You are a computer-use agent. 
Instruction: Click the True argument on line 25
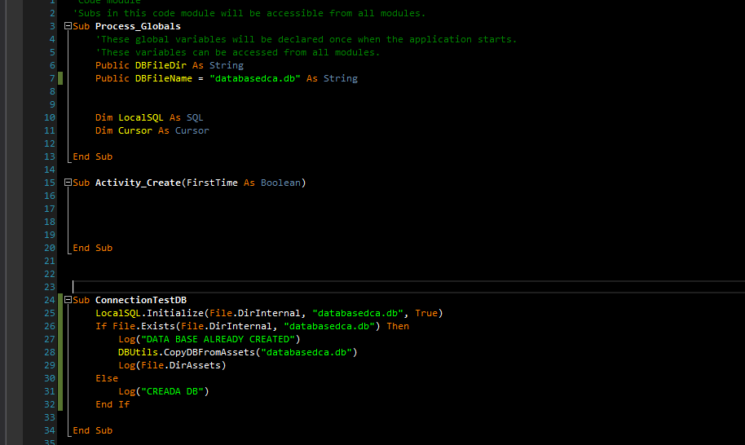tap(426, 313)
